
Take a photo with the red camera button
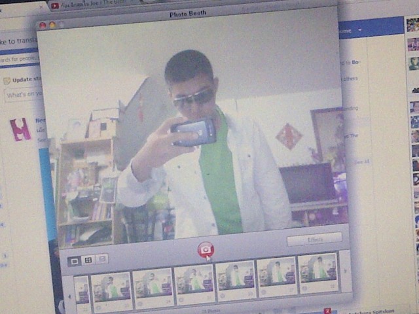coord(206,250)
